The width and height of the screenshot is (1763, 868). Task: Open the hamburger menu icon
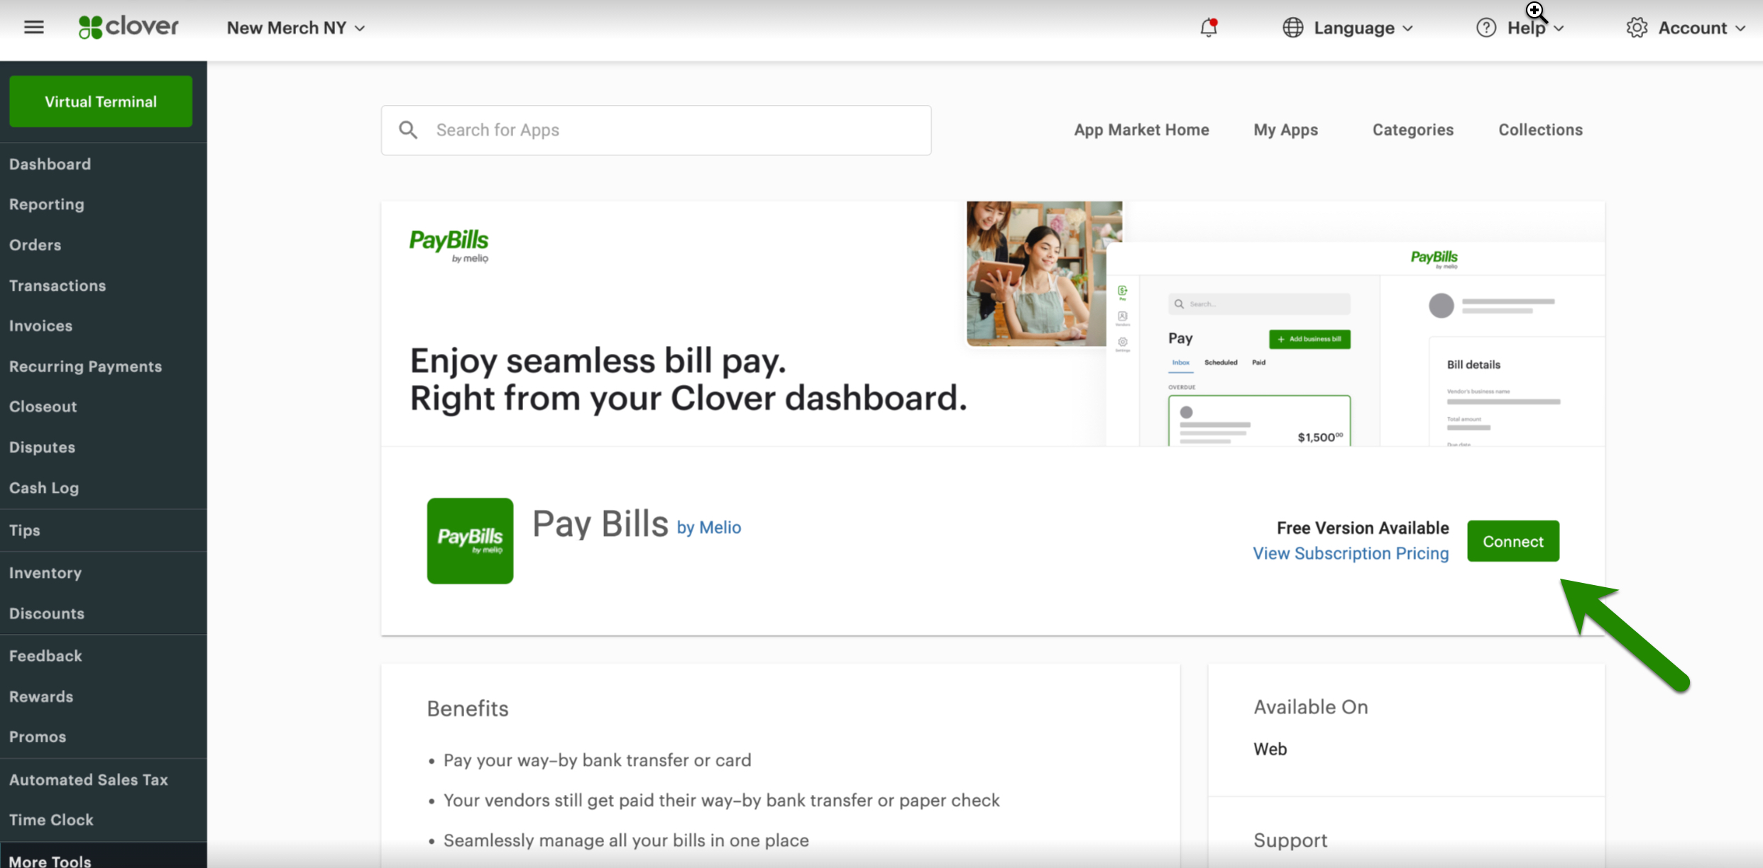(x=33, y=28)
